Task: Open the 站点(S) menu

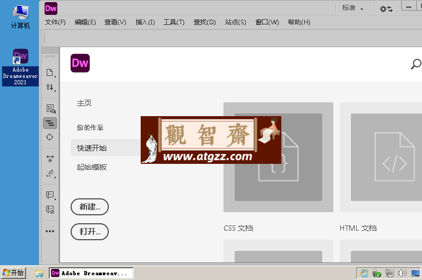Action: (236, 22)
